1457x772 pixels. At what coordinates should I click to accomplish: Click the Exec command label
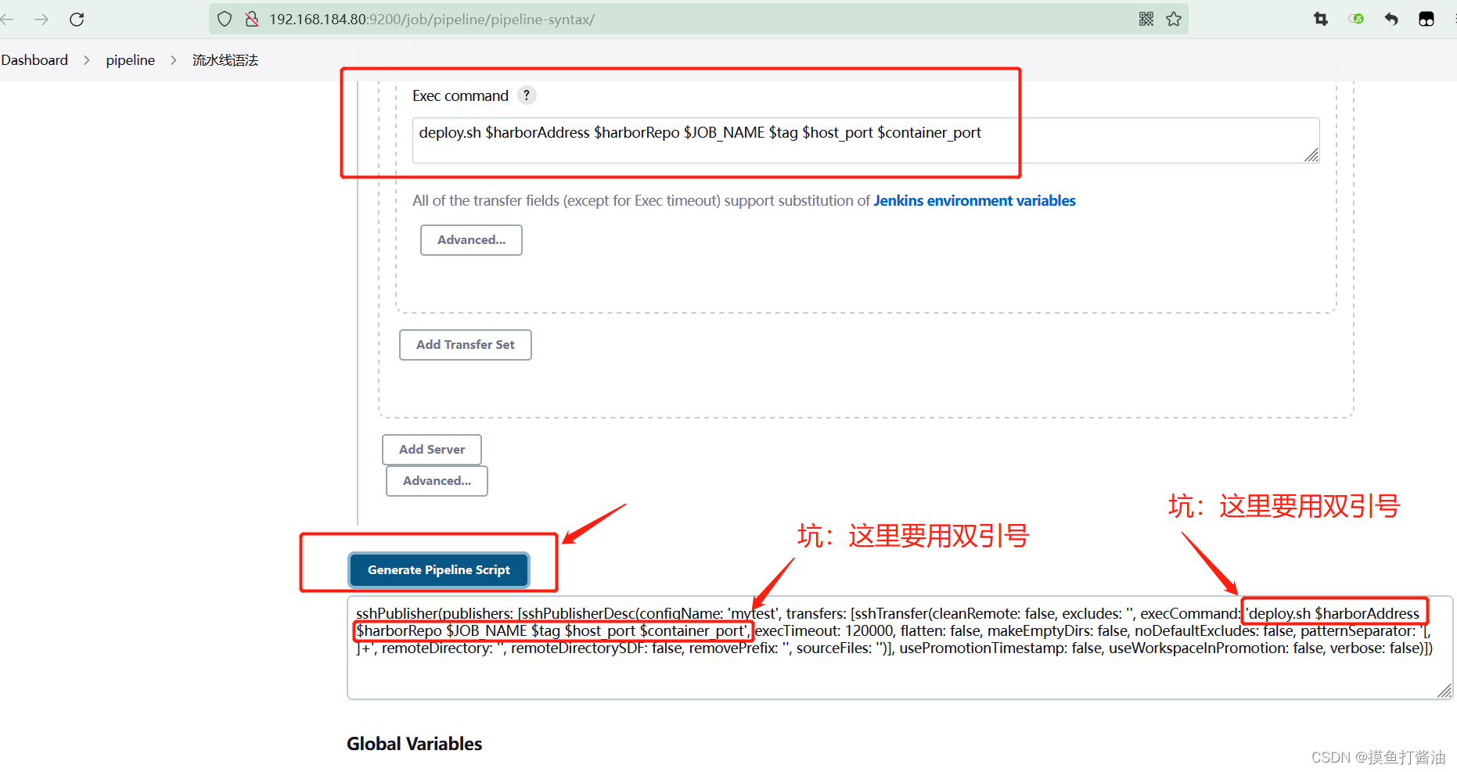pyautogui.click(x=460, y=96)
